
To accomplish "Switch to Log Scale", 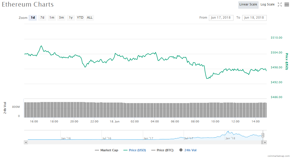I will pyautogui.click(x=267, y=5).
